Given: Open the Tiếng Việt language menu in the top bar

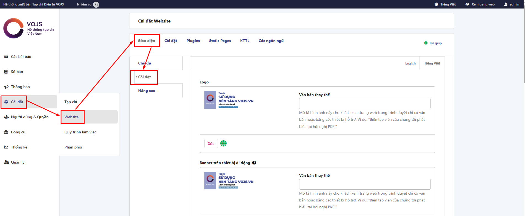Looking at the screenshot, I should [x=445, y=4].
